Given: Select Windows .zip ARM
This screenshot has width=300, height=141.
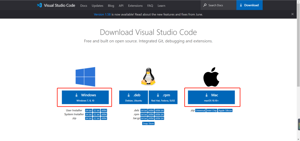Looking at the screenshot, I should pos(104,118).
